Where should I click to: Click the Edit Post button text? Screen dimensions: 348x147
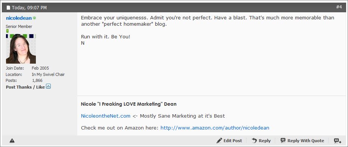click(233, 141)
